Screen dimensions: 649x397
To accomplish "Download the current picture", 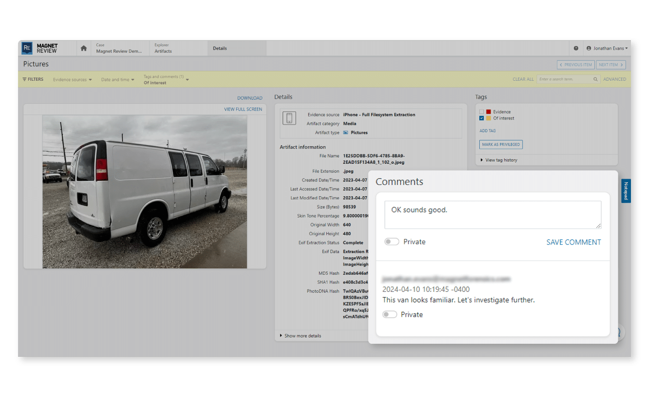I will click(250, 98).
